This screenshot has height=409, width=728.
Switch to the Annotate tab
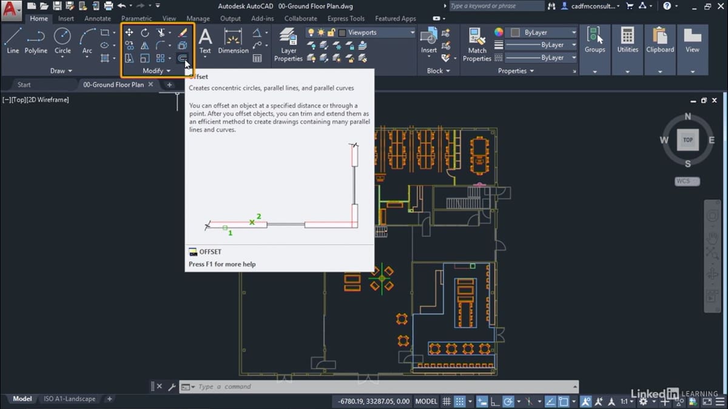98,19
